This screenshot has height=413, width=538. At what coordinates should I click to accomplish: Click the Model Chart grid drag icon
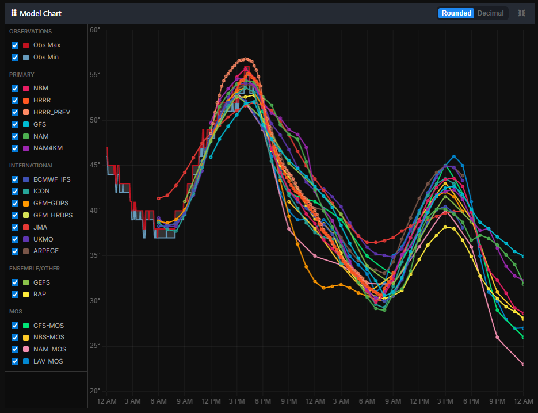pos(14,13)
